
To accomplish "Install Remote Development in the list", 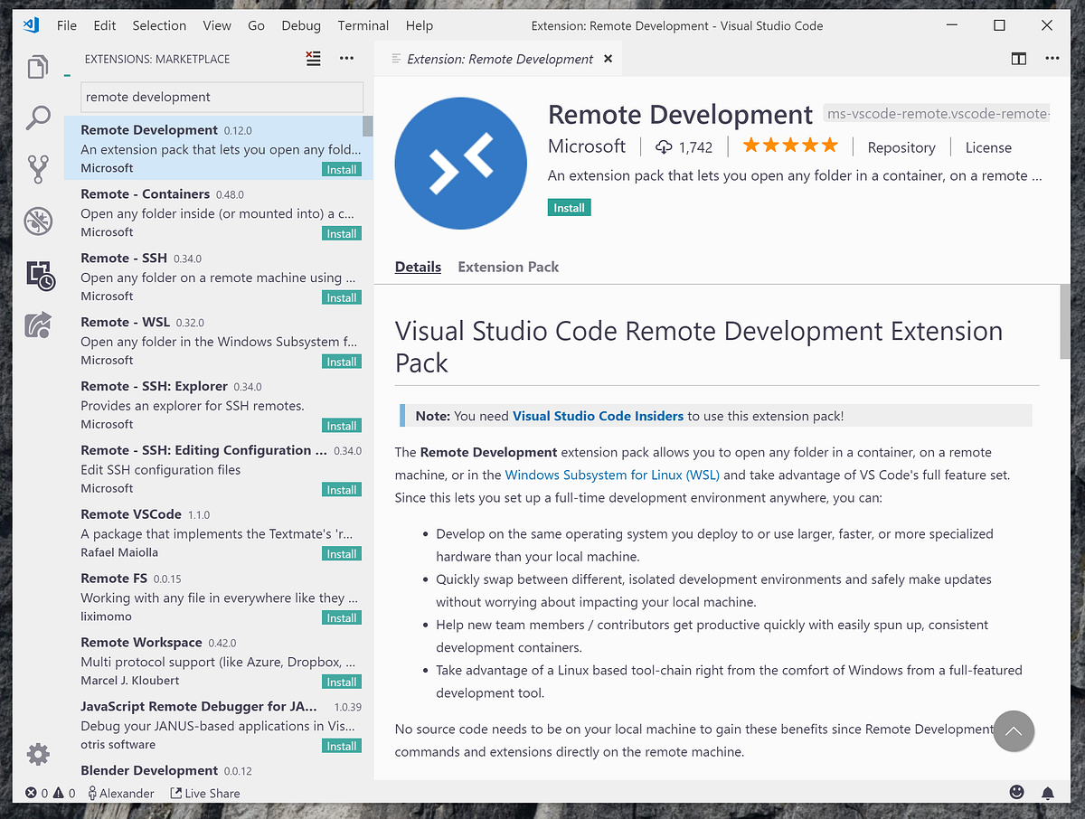I will (342, 169).
